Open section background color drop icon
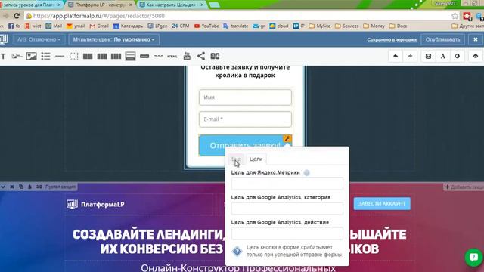The height and width of the screenshot is (272, 484). (30, 187)
